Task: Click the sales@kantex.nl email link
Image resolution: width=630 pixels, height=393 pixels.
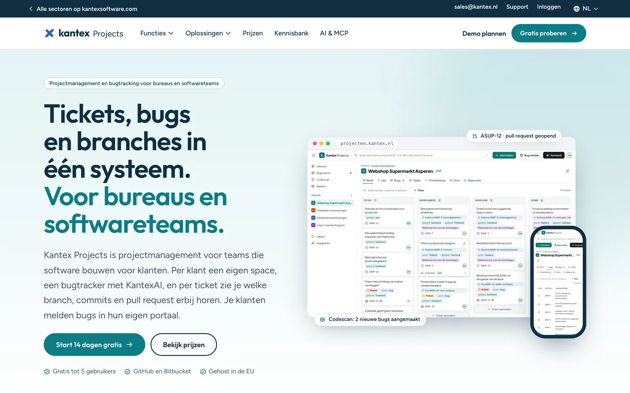Action: tap(476, 7)
